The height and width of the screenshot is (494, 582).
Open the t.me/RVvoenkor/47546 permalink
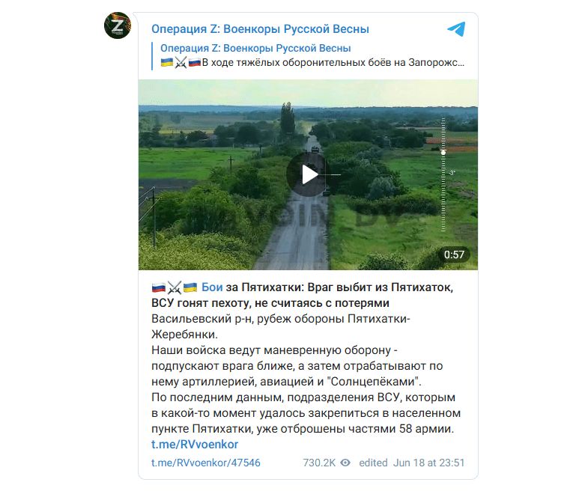(206, 463)
